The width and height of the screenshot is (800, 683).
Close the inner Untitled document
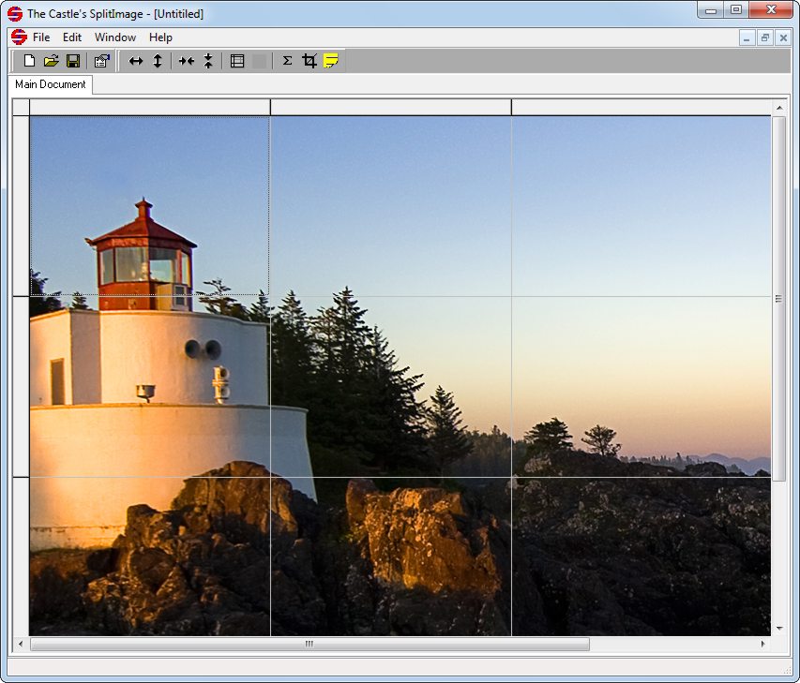click(x=783, y=37)
